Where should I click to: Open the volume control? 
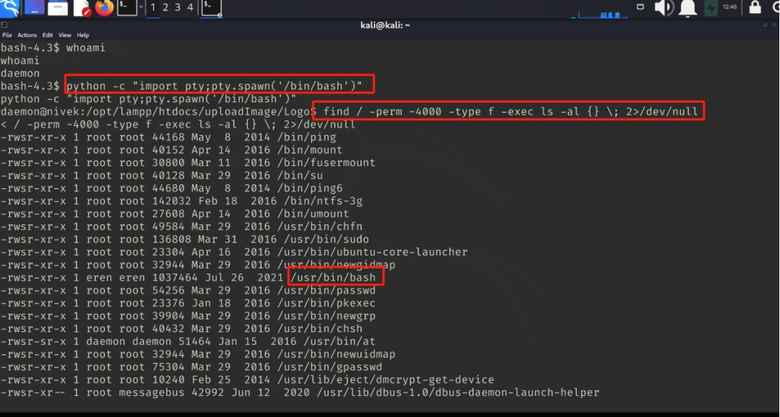pyautogui.click(x=664, y=8)
